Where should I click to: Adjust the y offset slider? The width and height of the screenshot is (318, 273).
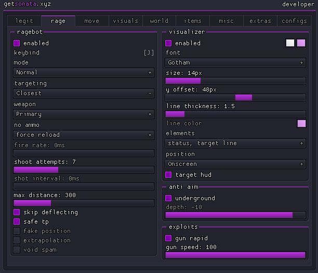point(235,97)
